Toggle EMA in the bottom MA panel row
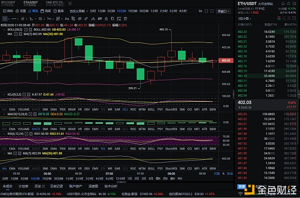Image resolution: width=300 pixels, height=198 pixels. (x=12, y=169)
